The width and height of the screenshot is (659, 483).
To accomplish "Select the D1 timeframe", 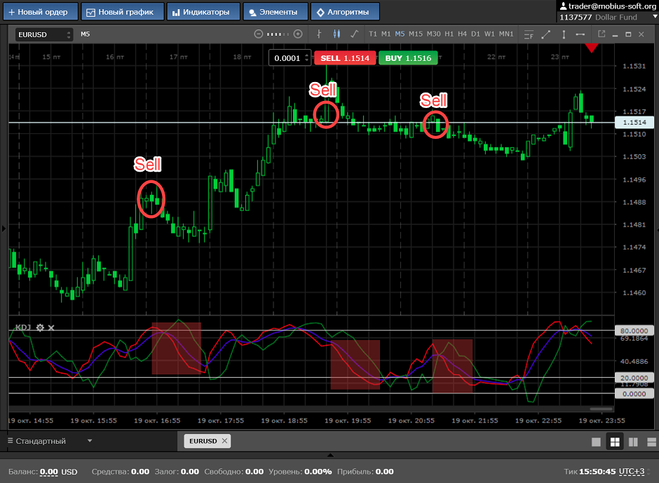I will [x=475, y=34].
